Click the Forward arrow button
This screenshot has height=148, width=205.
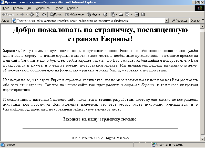pyautogui.click(x=22, y=14)
